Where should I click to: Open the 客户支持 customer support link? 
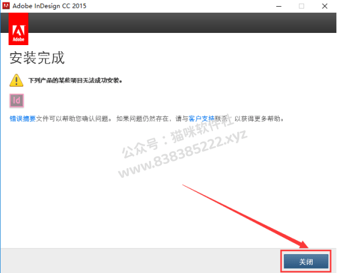tap(201, 119)
